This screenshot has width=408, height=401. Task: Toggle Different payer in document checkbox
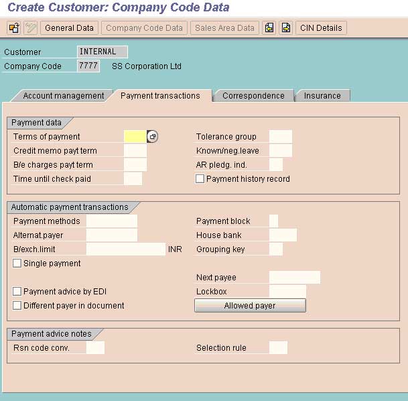click(x=17, y=306)
